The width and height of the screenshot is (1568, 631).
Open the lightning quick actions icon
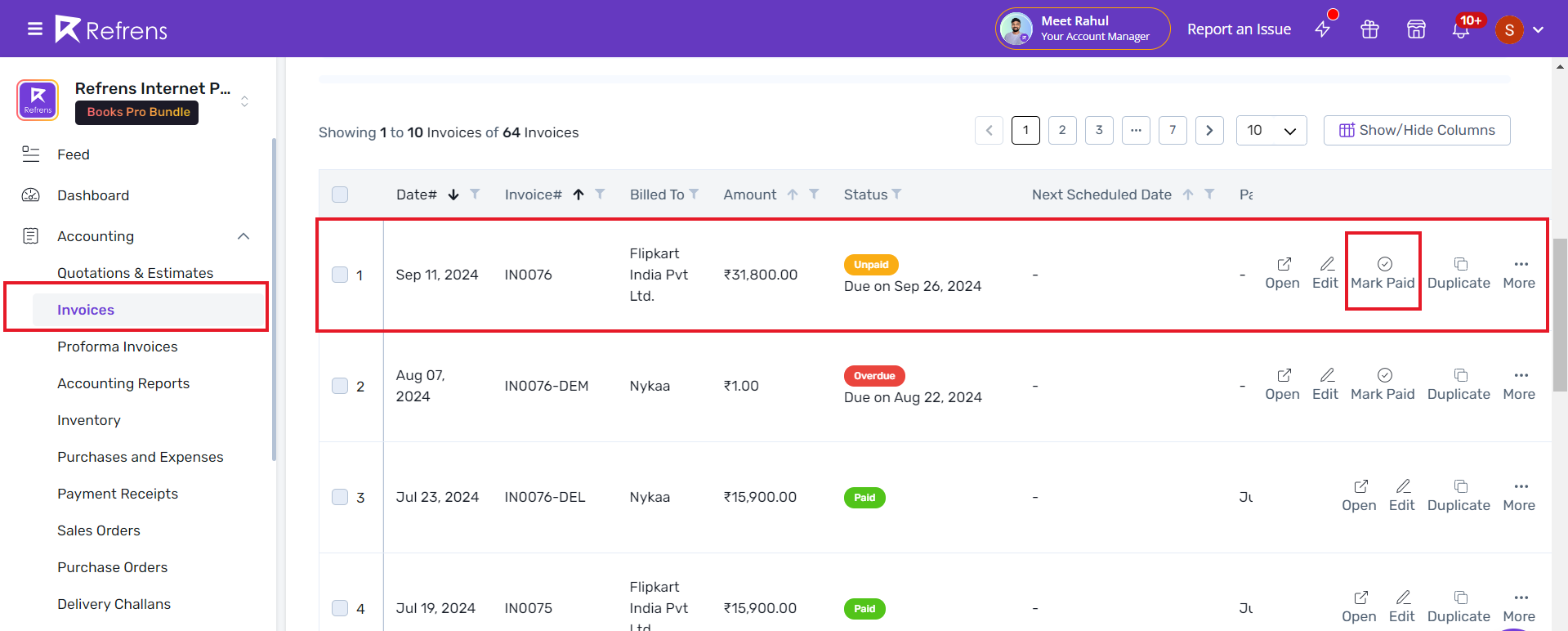pos(1323,29)
